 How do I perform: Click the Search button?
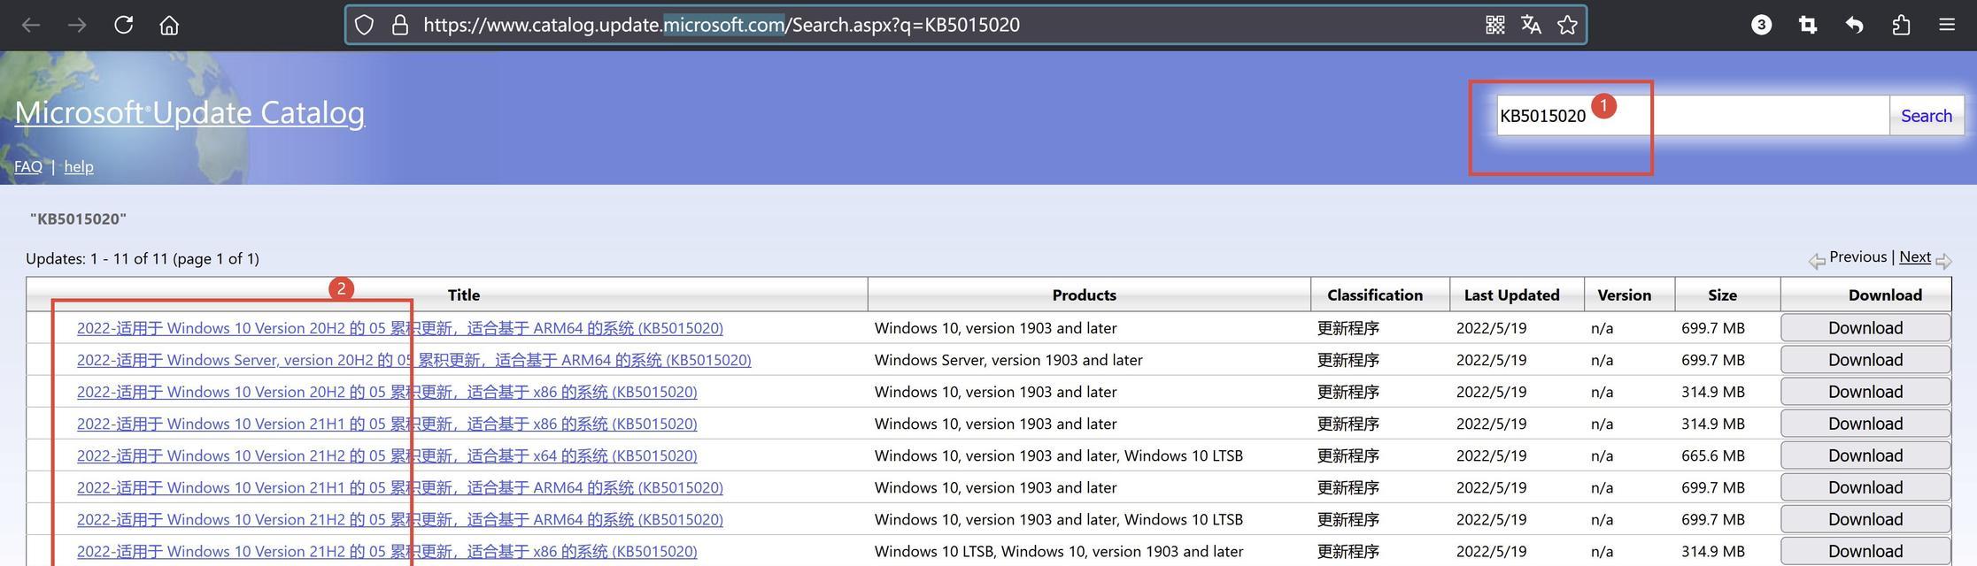tap(1927, 116)
